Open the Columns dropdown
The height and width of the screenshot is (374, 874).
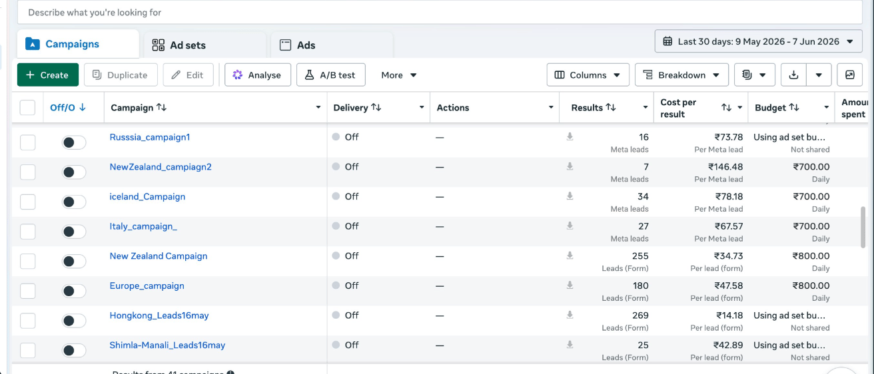tap(588, 75)
